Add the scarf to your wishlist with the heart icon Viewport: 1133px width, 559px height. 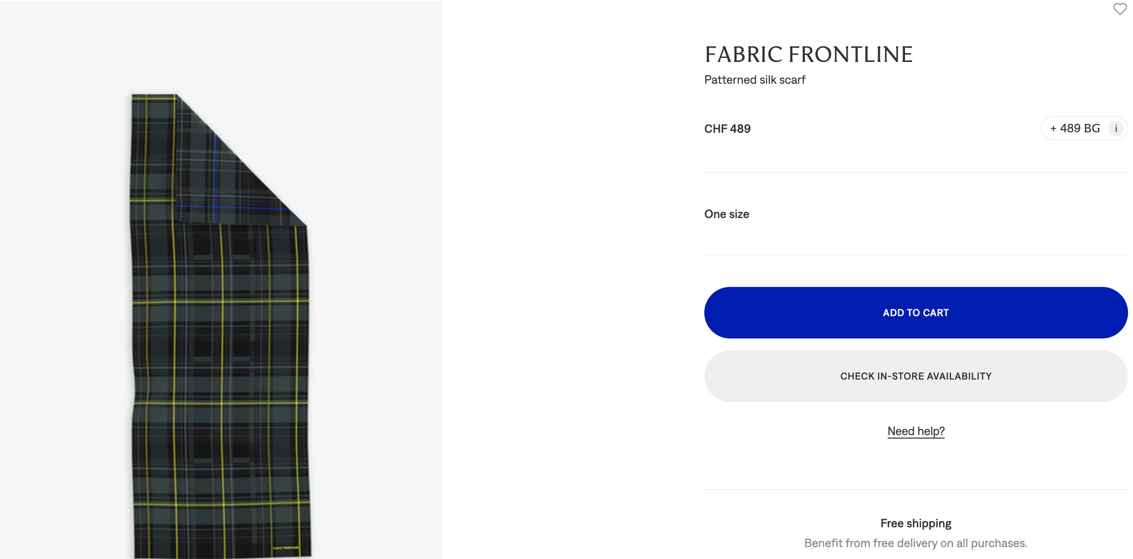(x=1120, y=9)
